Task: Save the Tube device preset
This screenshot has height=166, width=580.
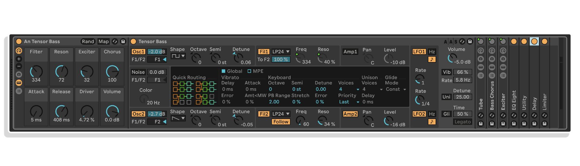Action: tap(481, 124)
